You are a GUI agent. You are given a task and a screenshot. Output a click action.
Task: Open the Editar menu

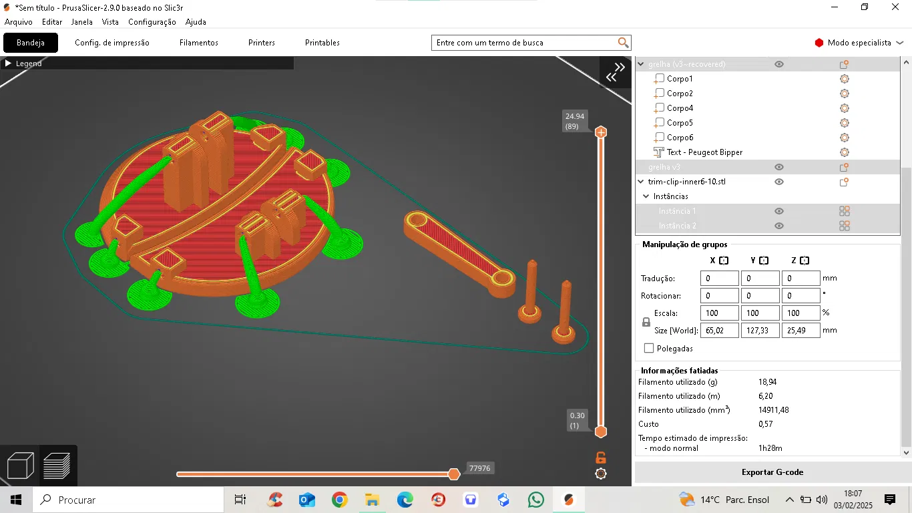click(x=52, y=22)
